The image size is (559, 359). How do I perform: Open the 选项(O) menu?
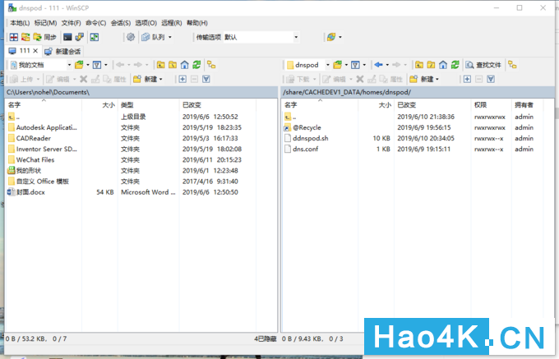146,23
